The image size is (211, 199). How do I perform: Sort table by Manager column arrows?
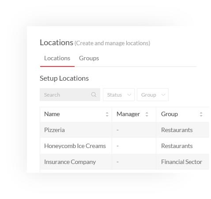pos(147,114)
